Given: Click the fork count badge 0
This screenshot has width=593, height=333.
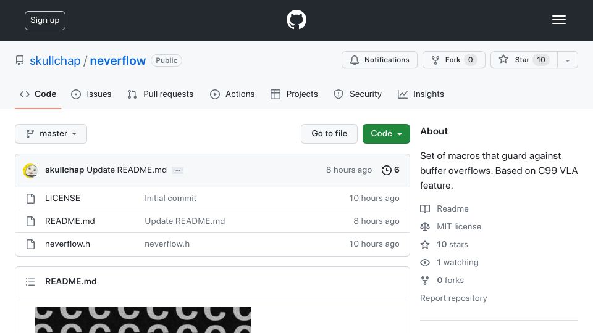Looking at the screenshot, I should [470, 60].
